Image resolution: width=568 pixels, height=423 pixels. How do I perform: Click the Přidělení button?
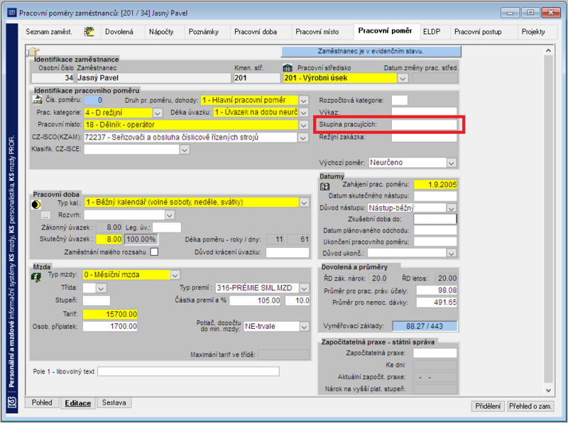488,406
